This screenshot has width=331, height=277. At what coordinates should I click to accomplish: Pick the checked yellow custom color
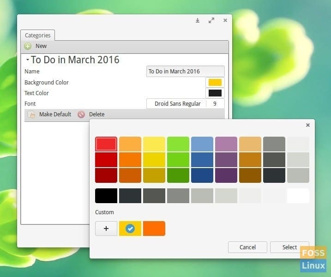click(x=130, y=229)
